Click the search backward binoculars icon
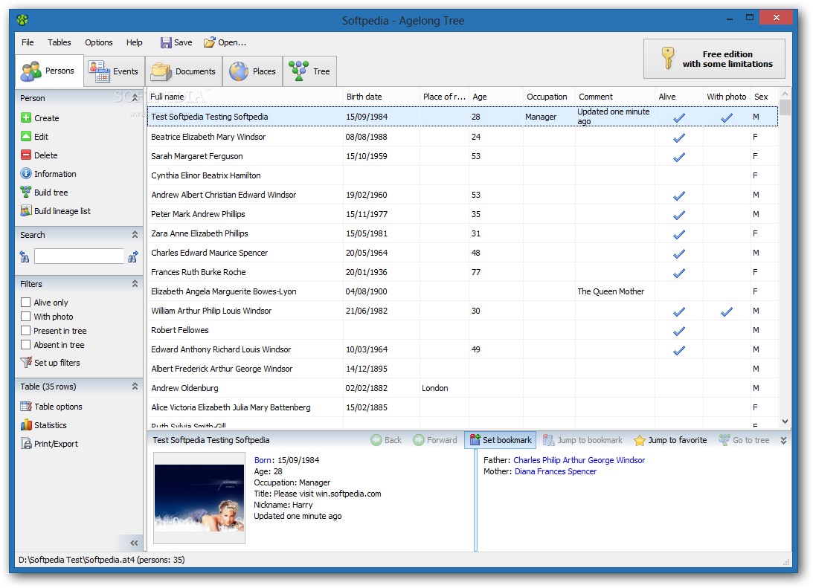The width and height of the screenshot is (813, 588). click(x=25, y=256)
